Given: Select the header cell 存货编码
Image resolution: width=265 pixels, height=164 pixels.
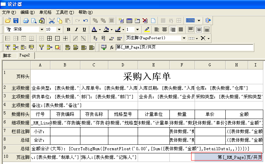Looking at the screenshot, I should pyautogui.click(x=65, y=114).
